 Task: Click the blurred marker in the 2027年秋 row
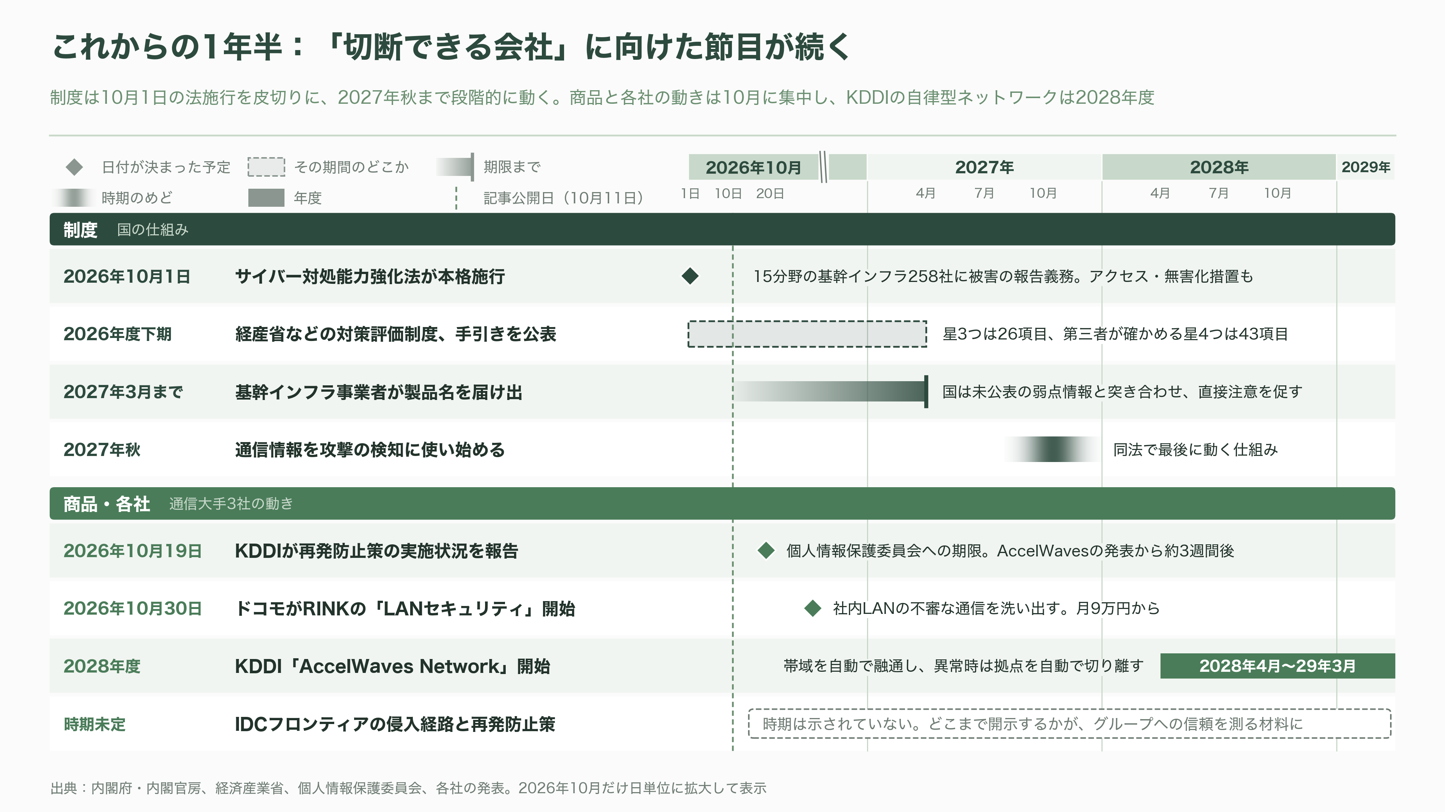coord(1053,450)
